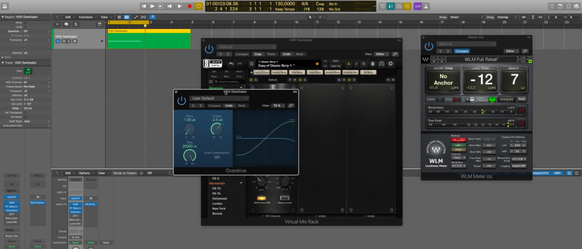Add a new track with plus button

tap(57, 24)
